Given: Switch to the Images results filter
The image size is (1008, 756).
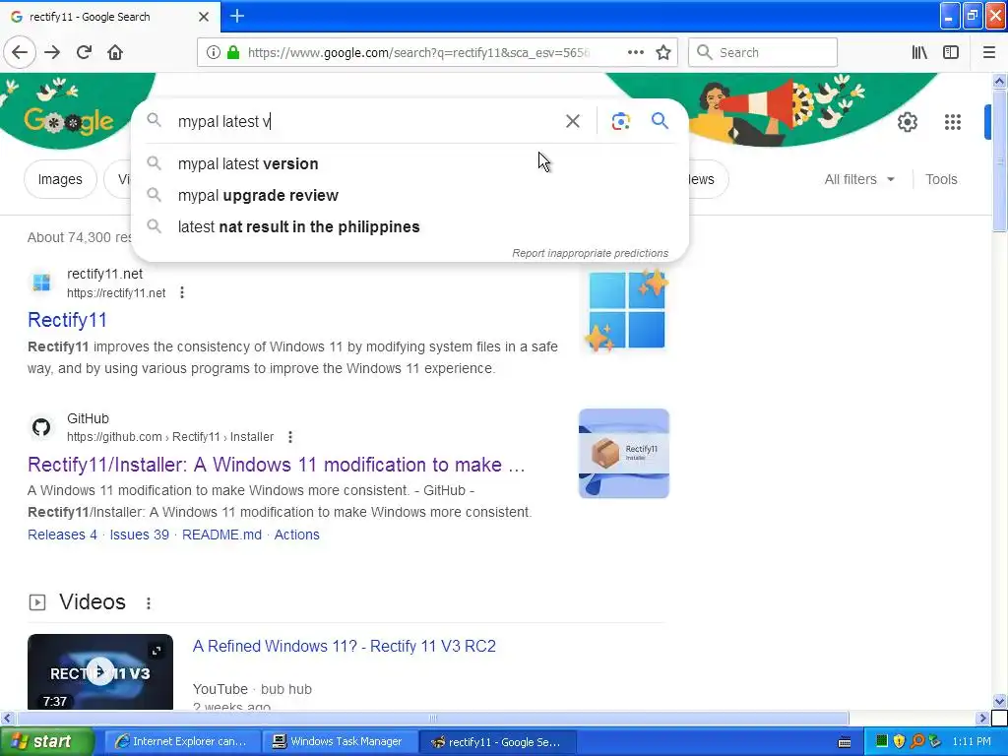Looking at the screenshot, I should [60, 179].
